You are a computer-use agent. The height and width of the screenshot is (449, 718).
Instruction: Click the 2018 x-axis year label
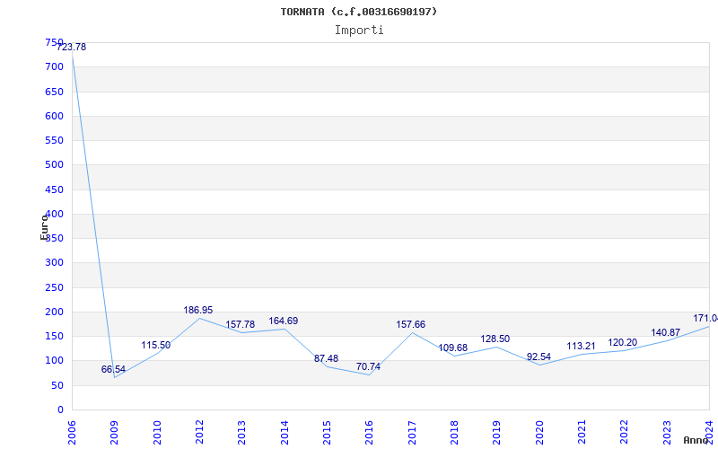454,433
